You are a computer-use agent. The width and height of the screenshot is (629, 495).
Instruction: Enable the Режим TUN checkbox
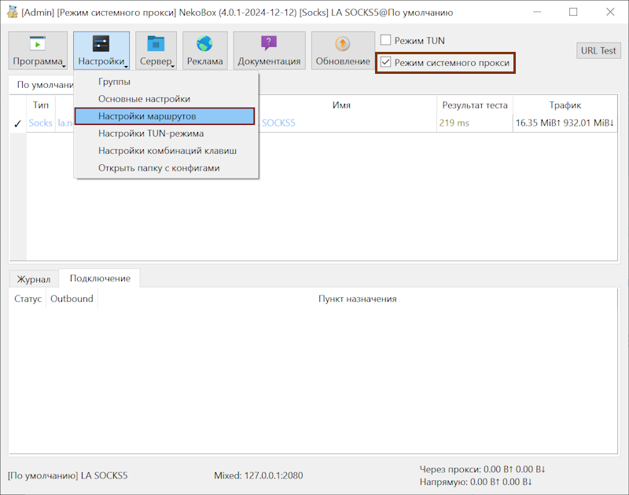pyautogui.click(x=386, y=40)
